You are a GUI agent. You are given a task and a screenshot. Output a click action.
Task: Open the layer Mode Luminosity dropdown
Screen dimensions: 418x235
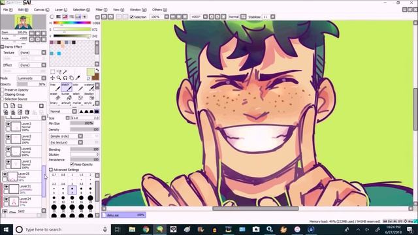click(x=44, y=78)
